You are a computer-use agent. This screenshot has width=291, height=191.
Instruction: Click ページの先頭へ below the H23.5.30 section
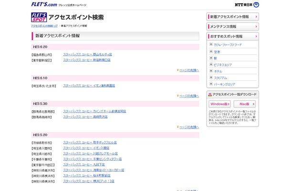coord(188,127)
